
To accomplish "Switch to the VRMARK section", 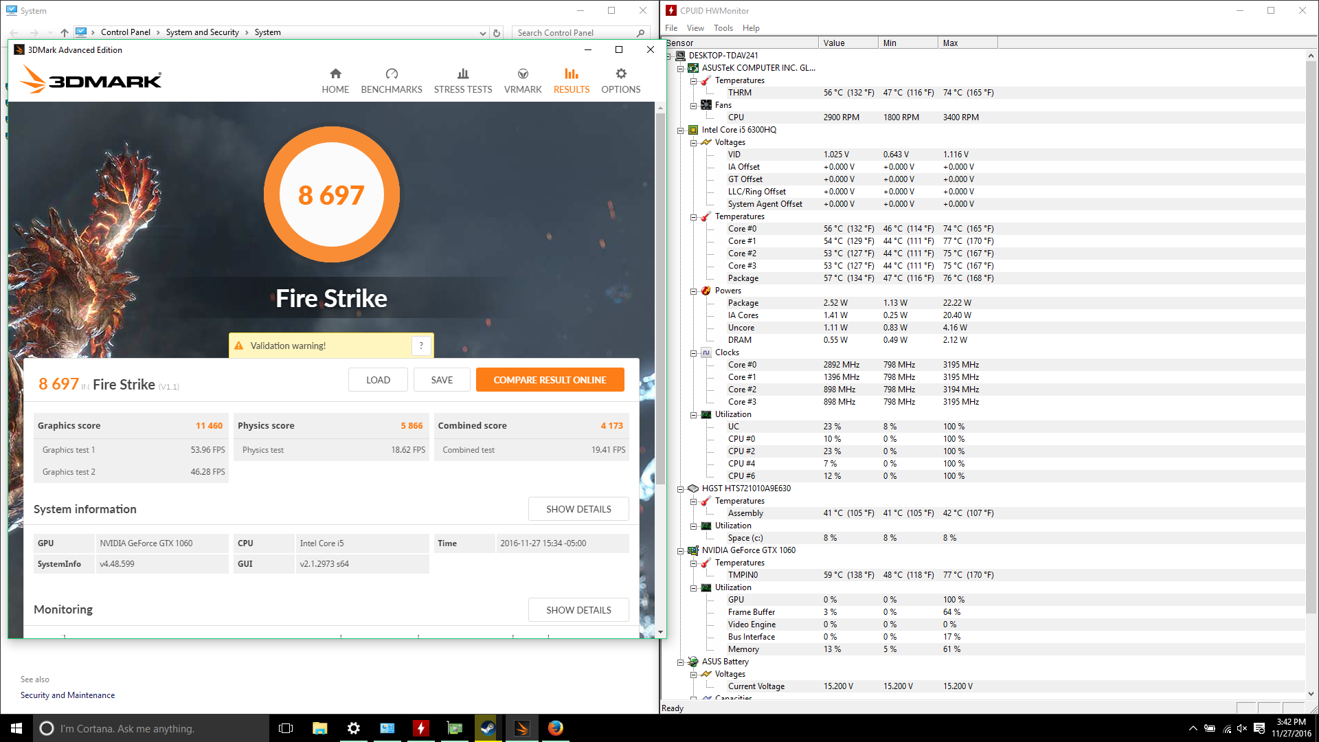I will 522,80.
